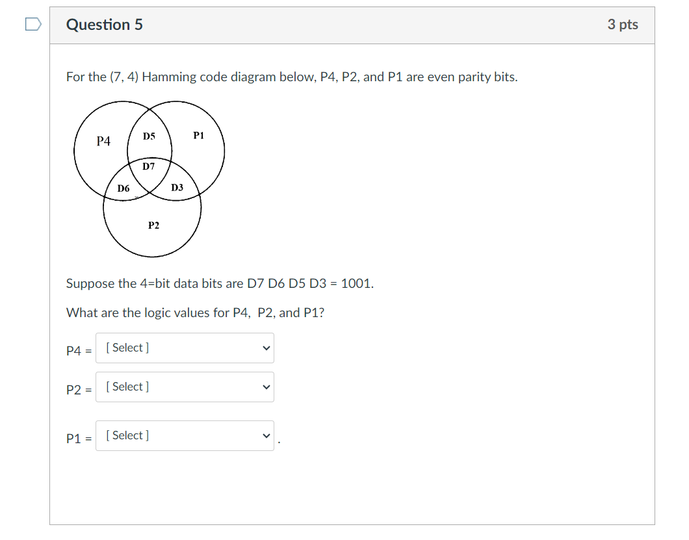The width and height of the screenshot is (689, 540).
Task: Click the Hamming code description sentence
Action: 292,77
